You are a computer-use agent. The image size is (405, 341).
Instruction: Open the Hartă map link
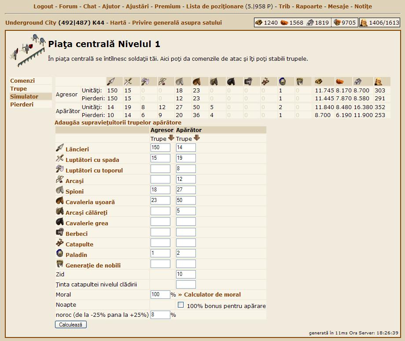pos(118,23)
